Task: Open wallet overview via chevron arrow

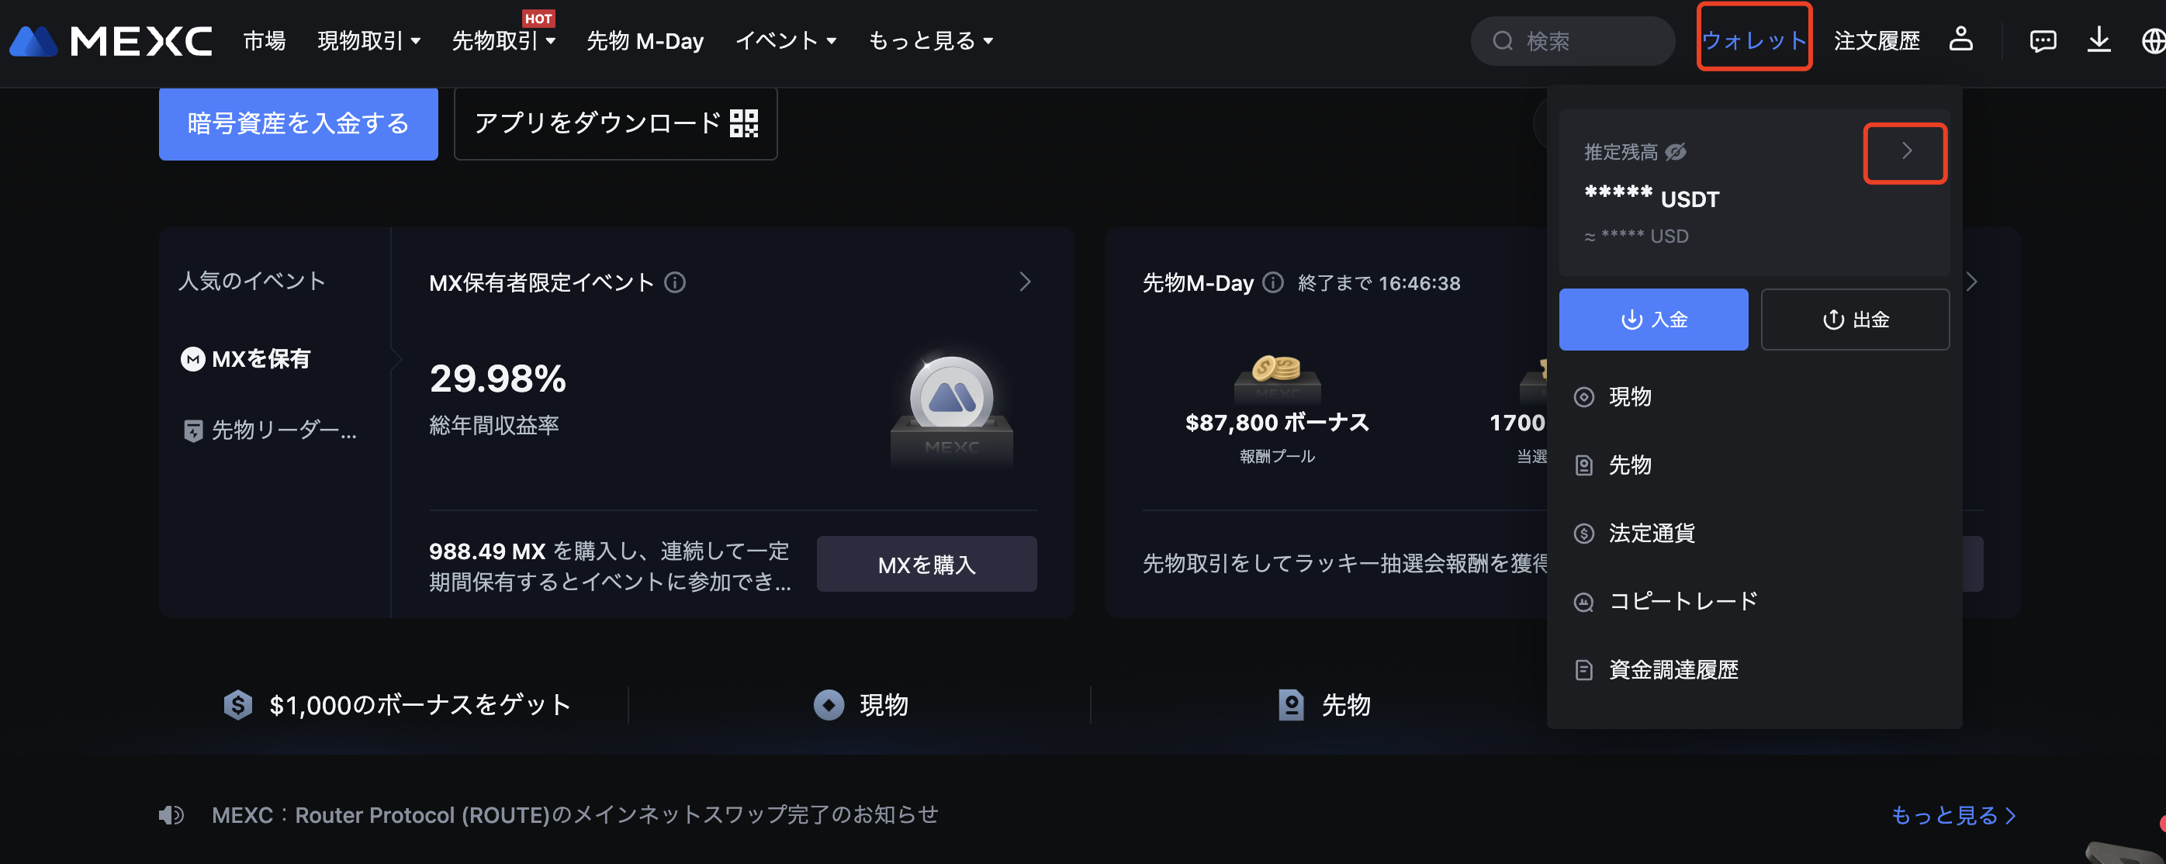Action: coord(1905,152)
